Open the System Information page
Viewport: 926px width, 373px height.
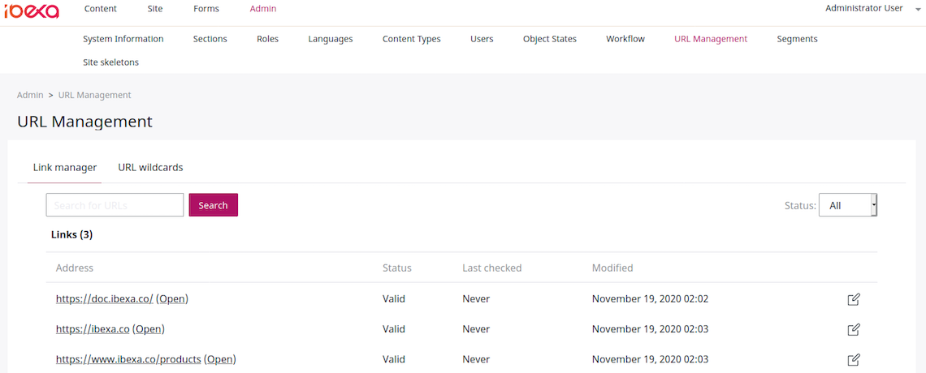coord(123,39)
